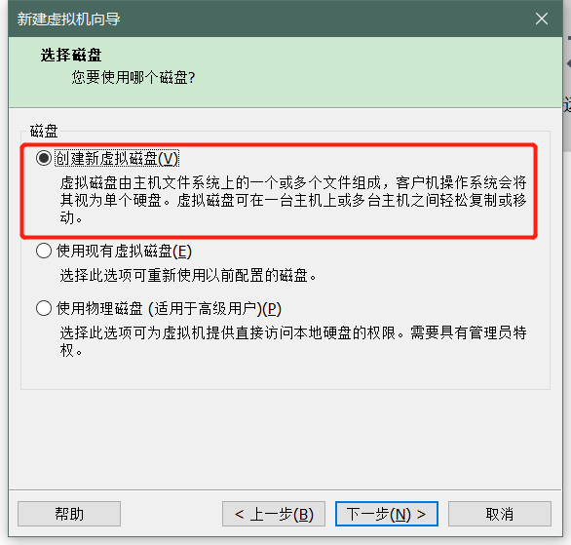Click the 磁盘 group box label
The image size is (571, 545).
pyautogui.click(x=44, y=132)
